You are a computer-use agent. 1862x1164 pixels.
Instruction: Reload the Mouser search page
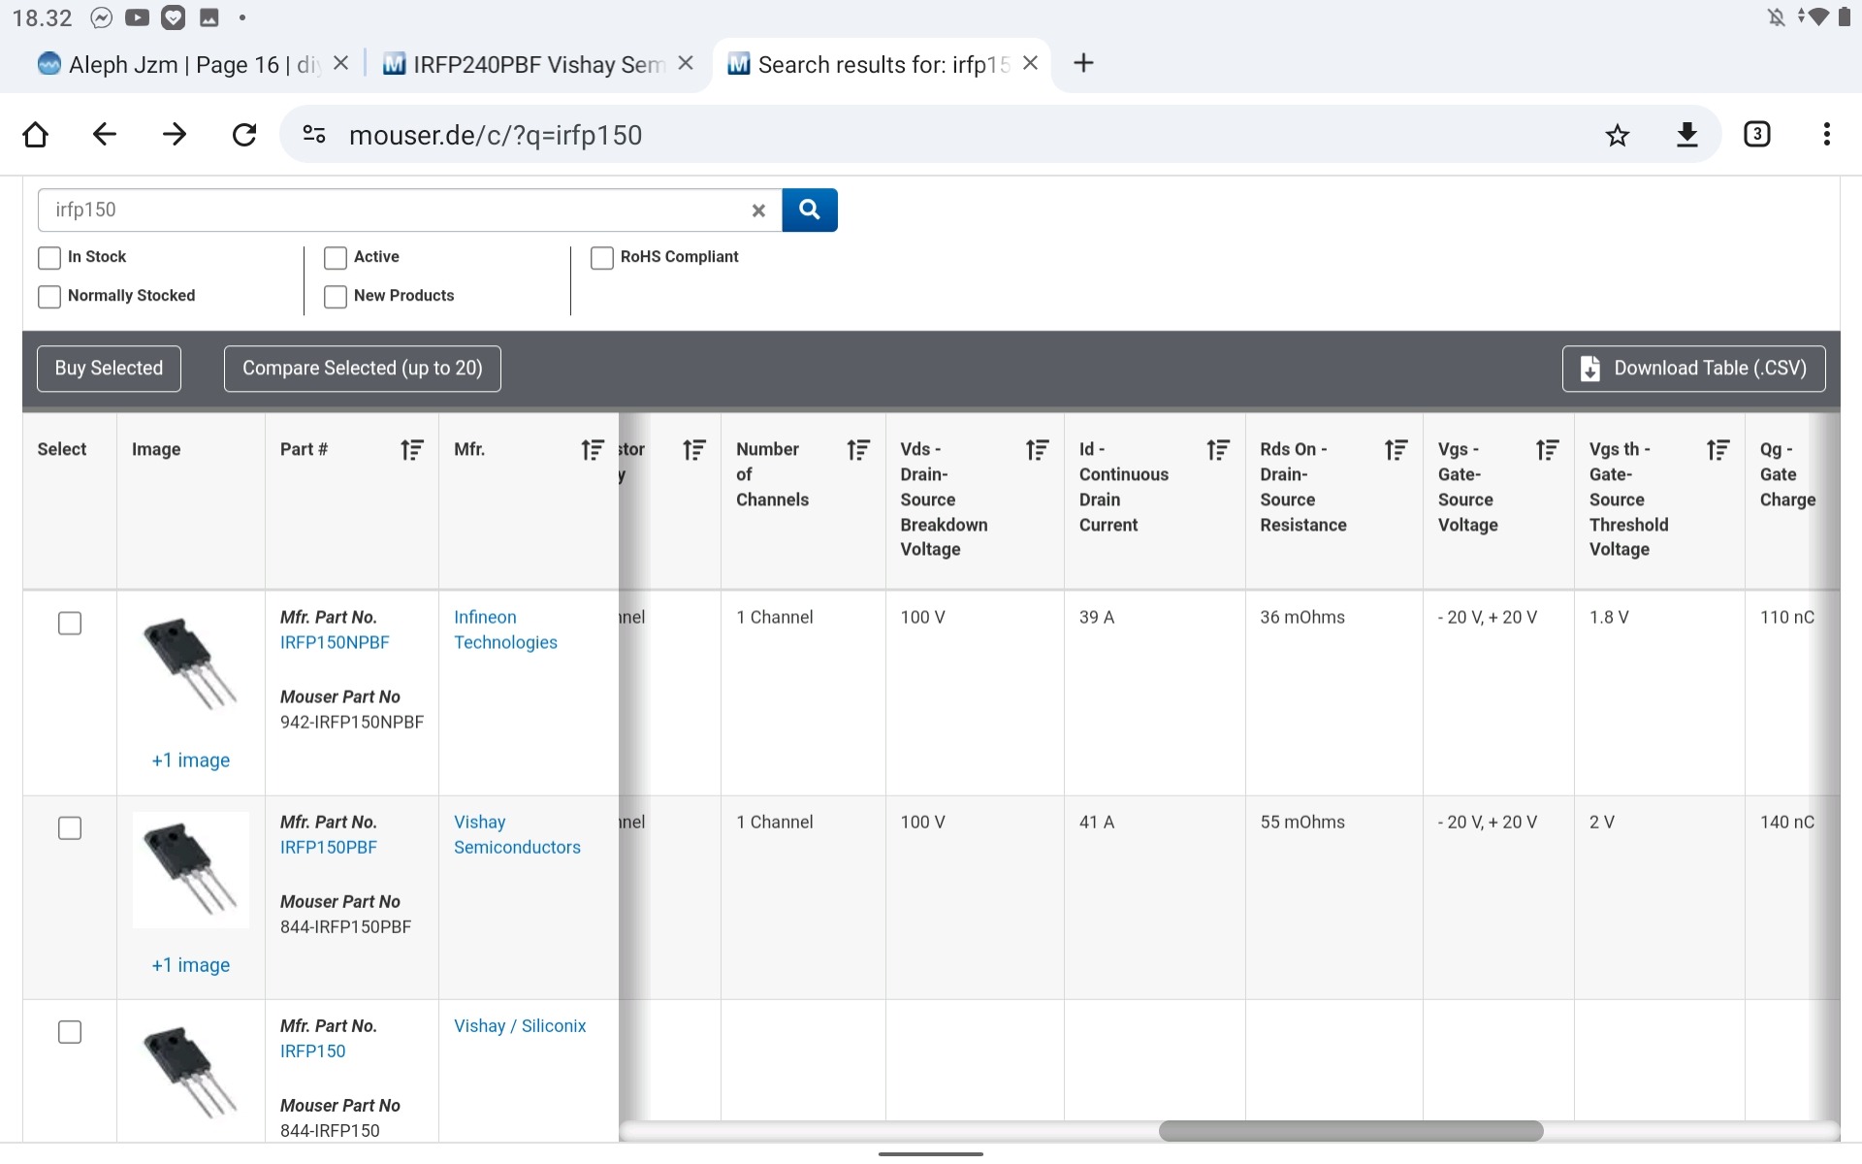(244, 135)
